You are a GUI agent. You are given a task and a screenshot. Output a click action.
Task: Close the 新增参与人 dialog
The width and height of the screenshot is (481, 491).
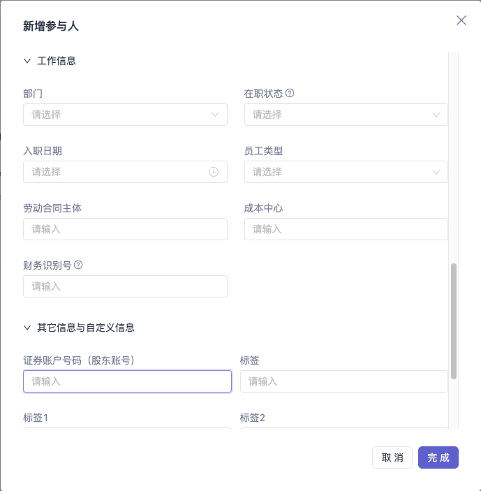click(461, 20)
